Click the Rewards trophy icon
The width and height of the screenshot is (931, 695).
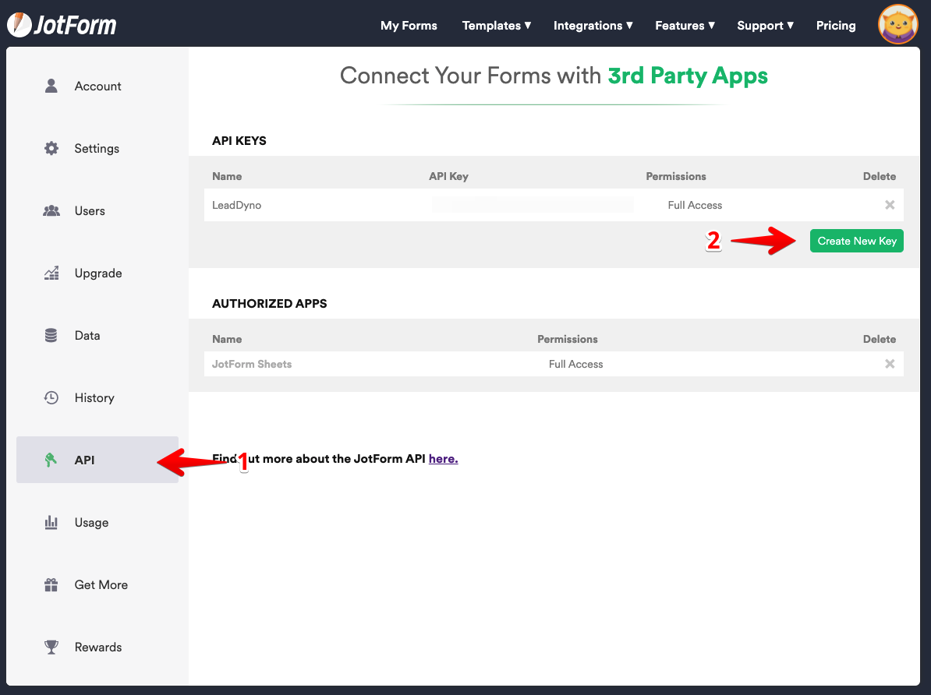coord(51,647)
